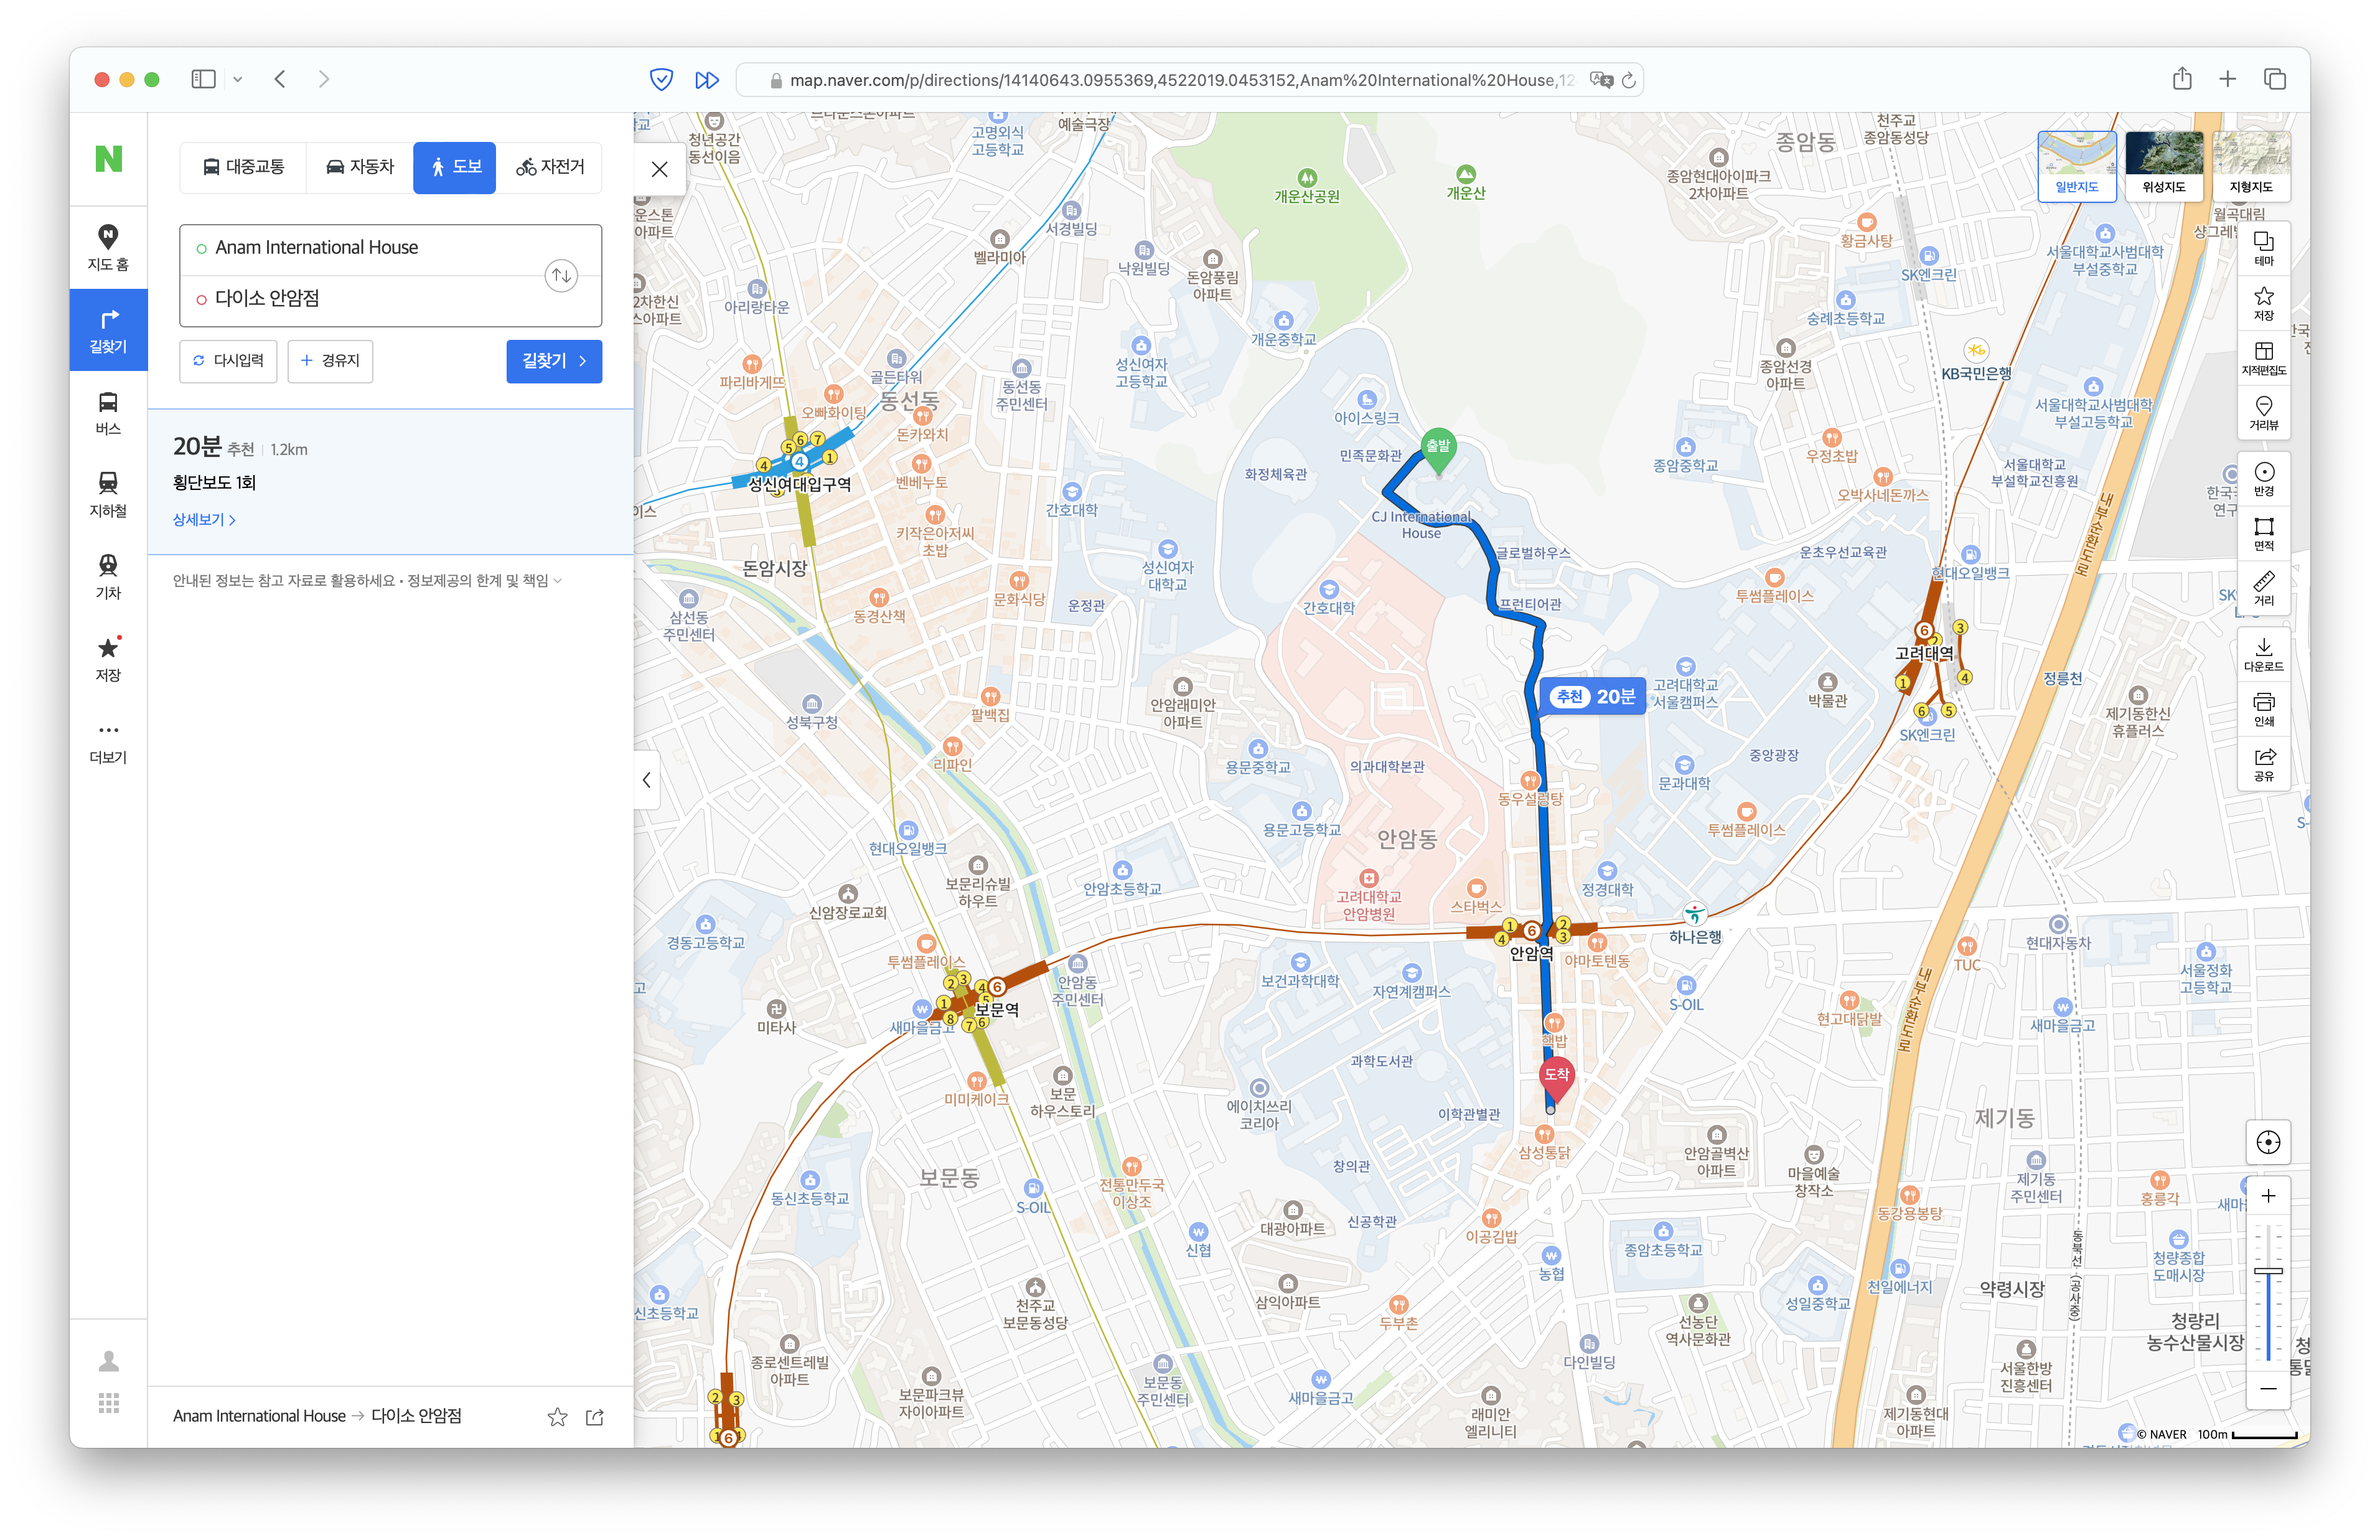Switch to the 대중교통 transit tab
2380x1540 pixels.
coord(243,167)
